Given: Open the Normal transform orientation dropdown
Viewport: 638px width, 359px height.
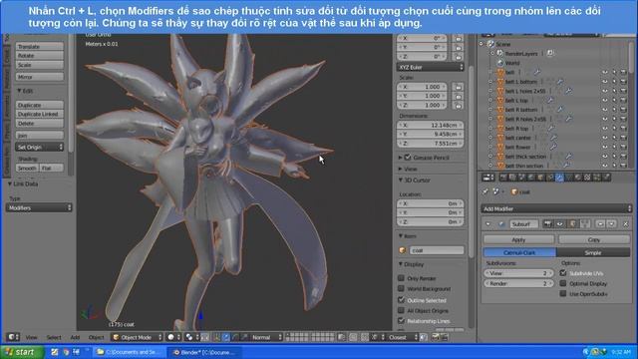Looking at the screenshot, I should click(x=266, y=337).
